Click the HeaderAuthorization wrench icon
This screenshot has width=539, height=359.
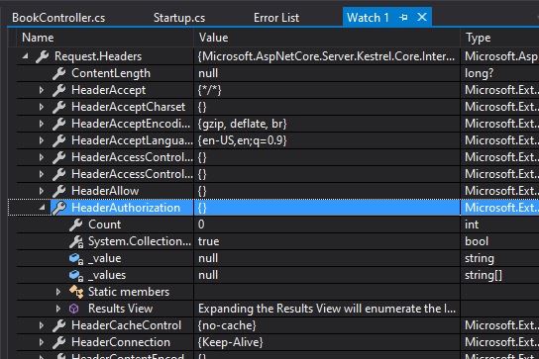(x=59, y=208)
